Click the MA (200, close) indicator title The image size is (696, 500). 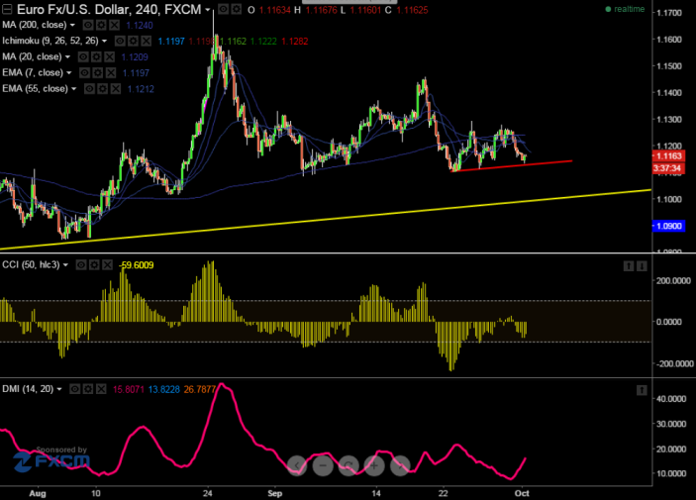(35, 25)
